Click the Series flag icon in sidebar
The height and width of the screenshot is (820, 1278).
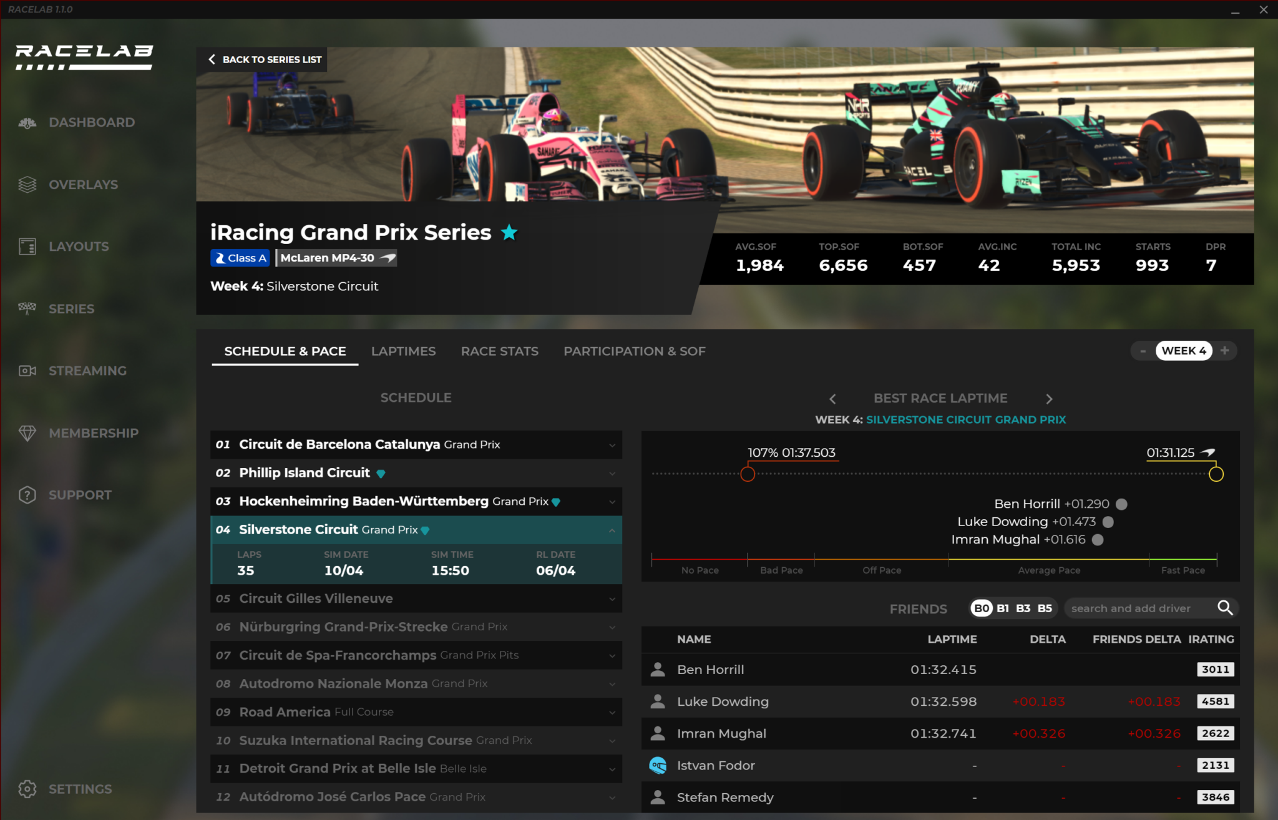tap(27, 308)
